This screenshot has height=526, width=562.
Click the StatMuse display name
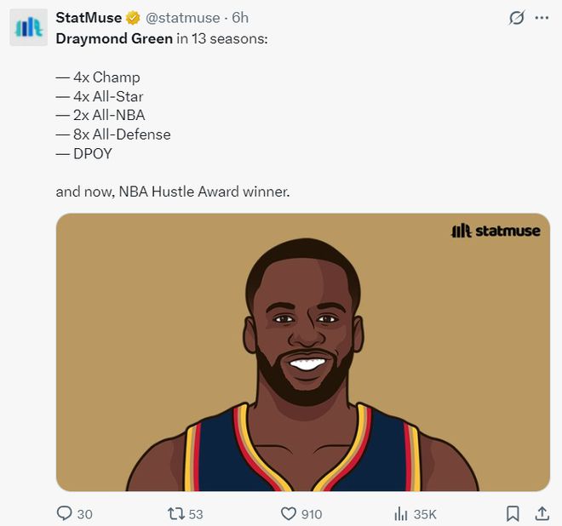click(88, 18)
